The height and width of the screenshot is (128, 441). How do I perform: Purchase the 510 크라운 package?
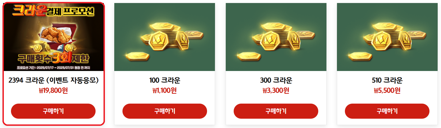pos(387,111)
